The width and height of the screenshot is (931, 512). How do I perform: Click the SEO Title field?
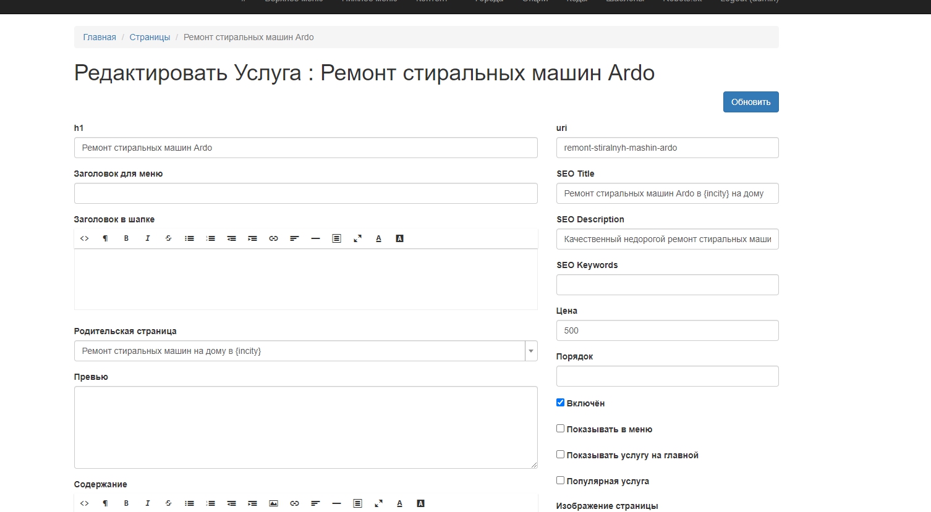pos(668,193)
